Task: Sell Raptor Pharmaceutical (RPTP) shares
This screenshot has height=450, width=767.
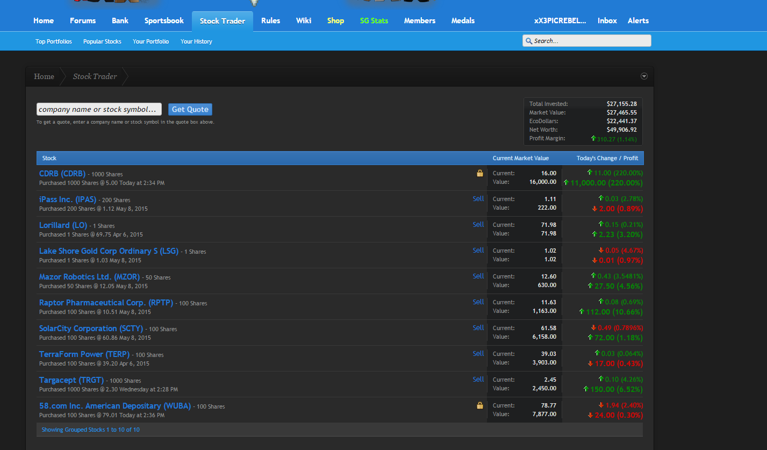Action: tap(478, 302)
